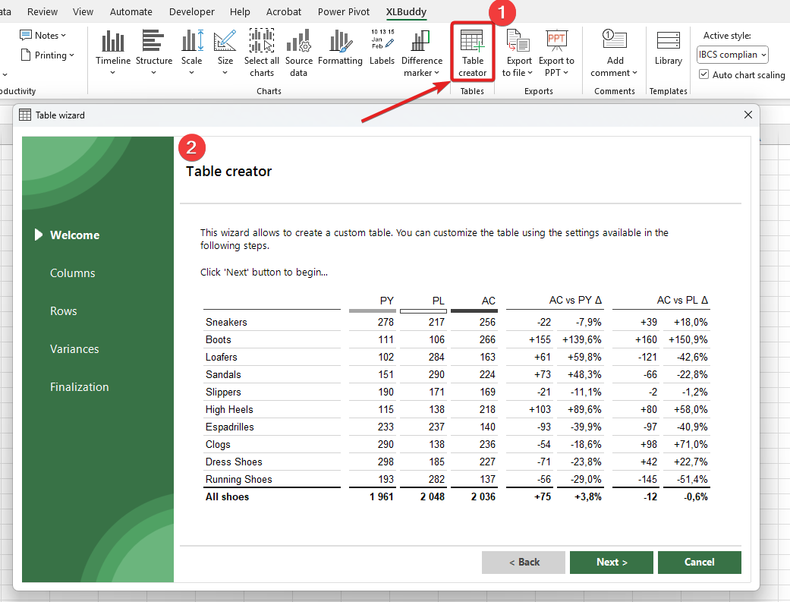Jump to the Variances wizard step
The height and width of the screenshot is (602, 790).
pyautogui.click(x=74, y=349)
